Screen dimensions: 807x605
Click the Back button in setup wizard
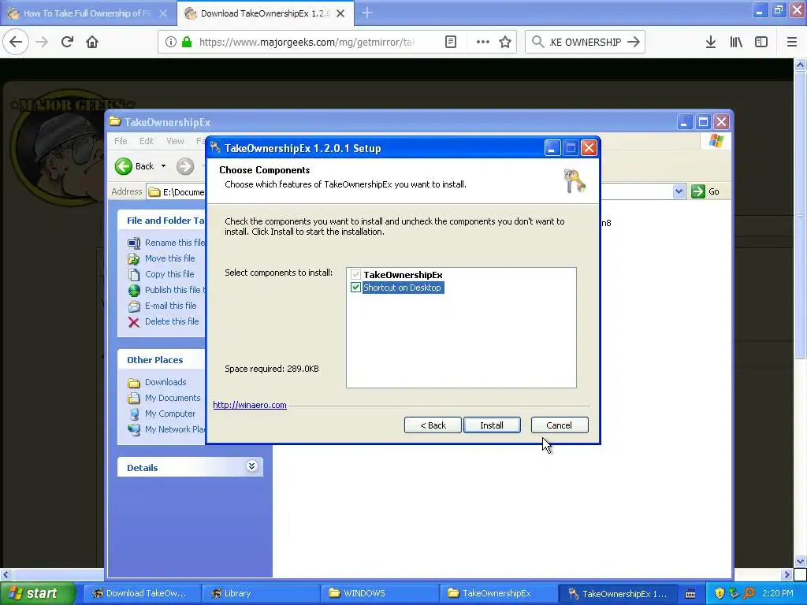433,425
